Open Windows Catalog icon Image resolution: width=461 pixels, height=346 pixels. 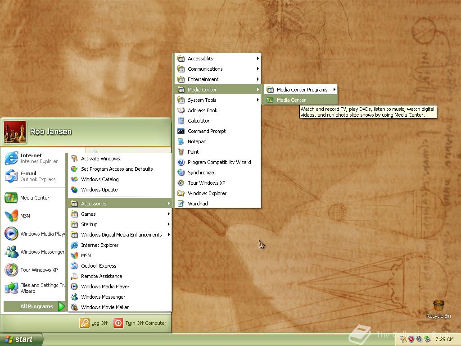(x=74, y=179)
